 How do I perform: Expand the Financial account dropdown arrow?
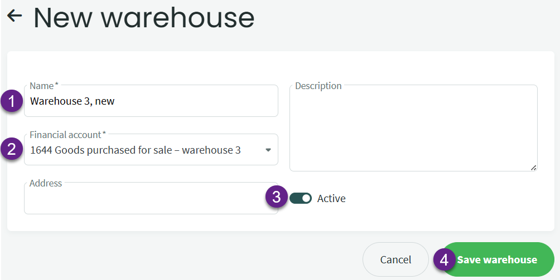click(x=268, y=150)
